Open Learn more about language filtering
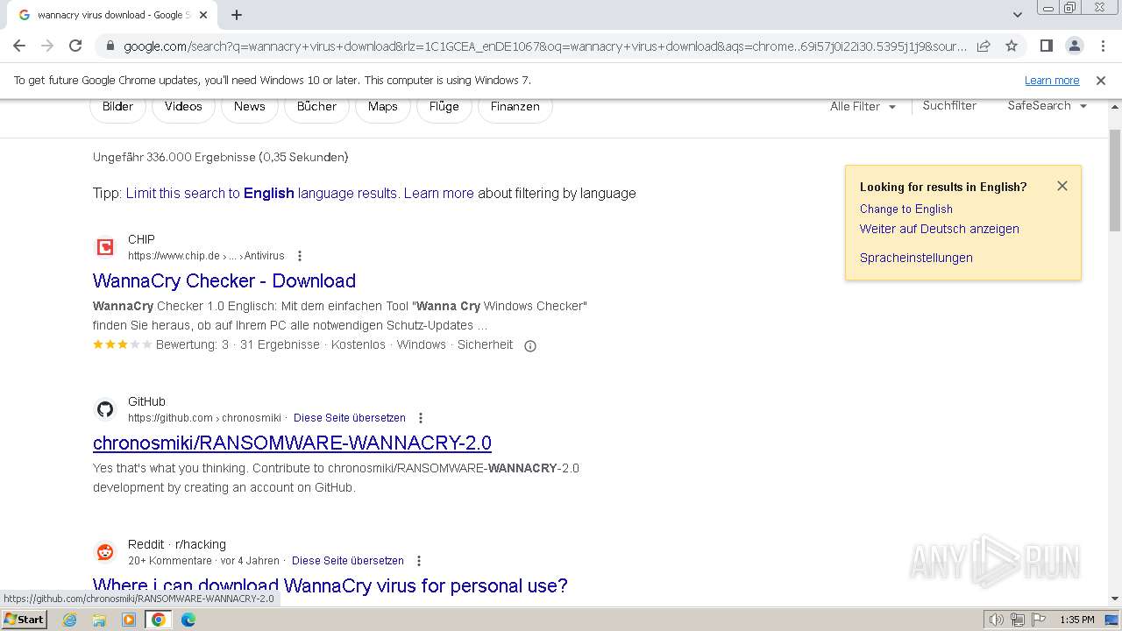Viewport: 1122px width, 631px height. pyautogui.click(x=438, y=193)
